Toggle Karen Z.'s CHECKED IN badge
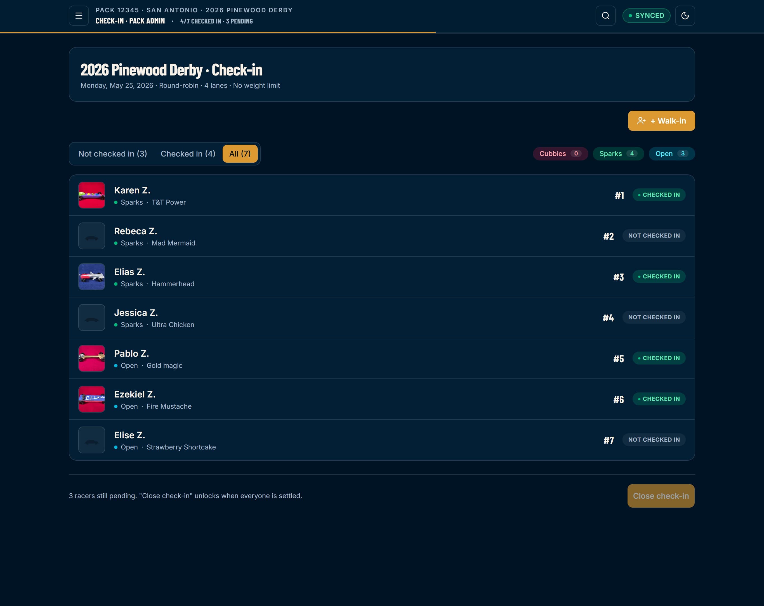Screen dimensions: 764x606 click(x=659, y=195)
